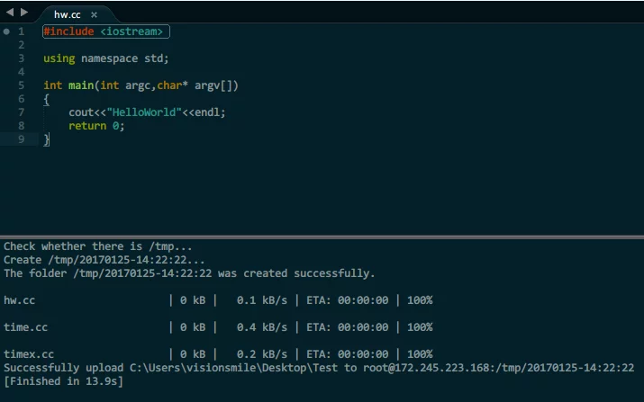Click the opening brace on line 6
This screenshot has width=644, height=402.
click(47, 99)
